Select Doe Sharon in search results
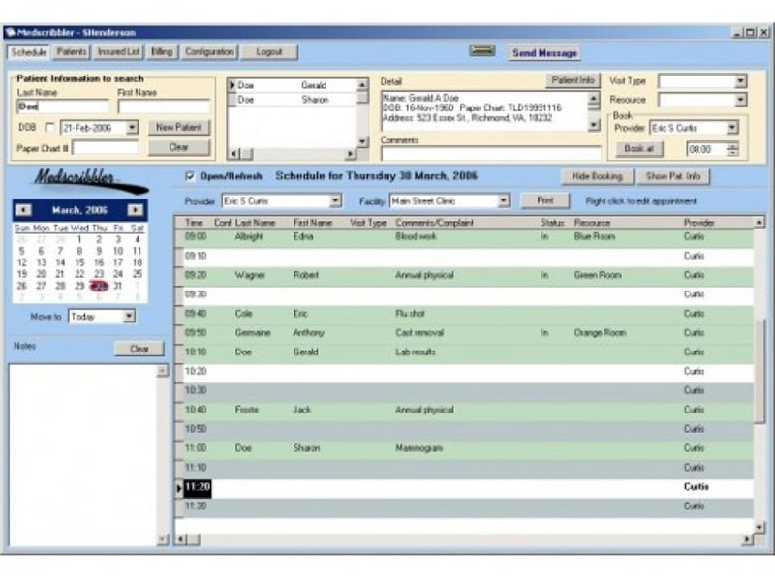Screen dimensions: 775x581 (294, 100)
